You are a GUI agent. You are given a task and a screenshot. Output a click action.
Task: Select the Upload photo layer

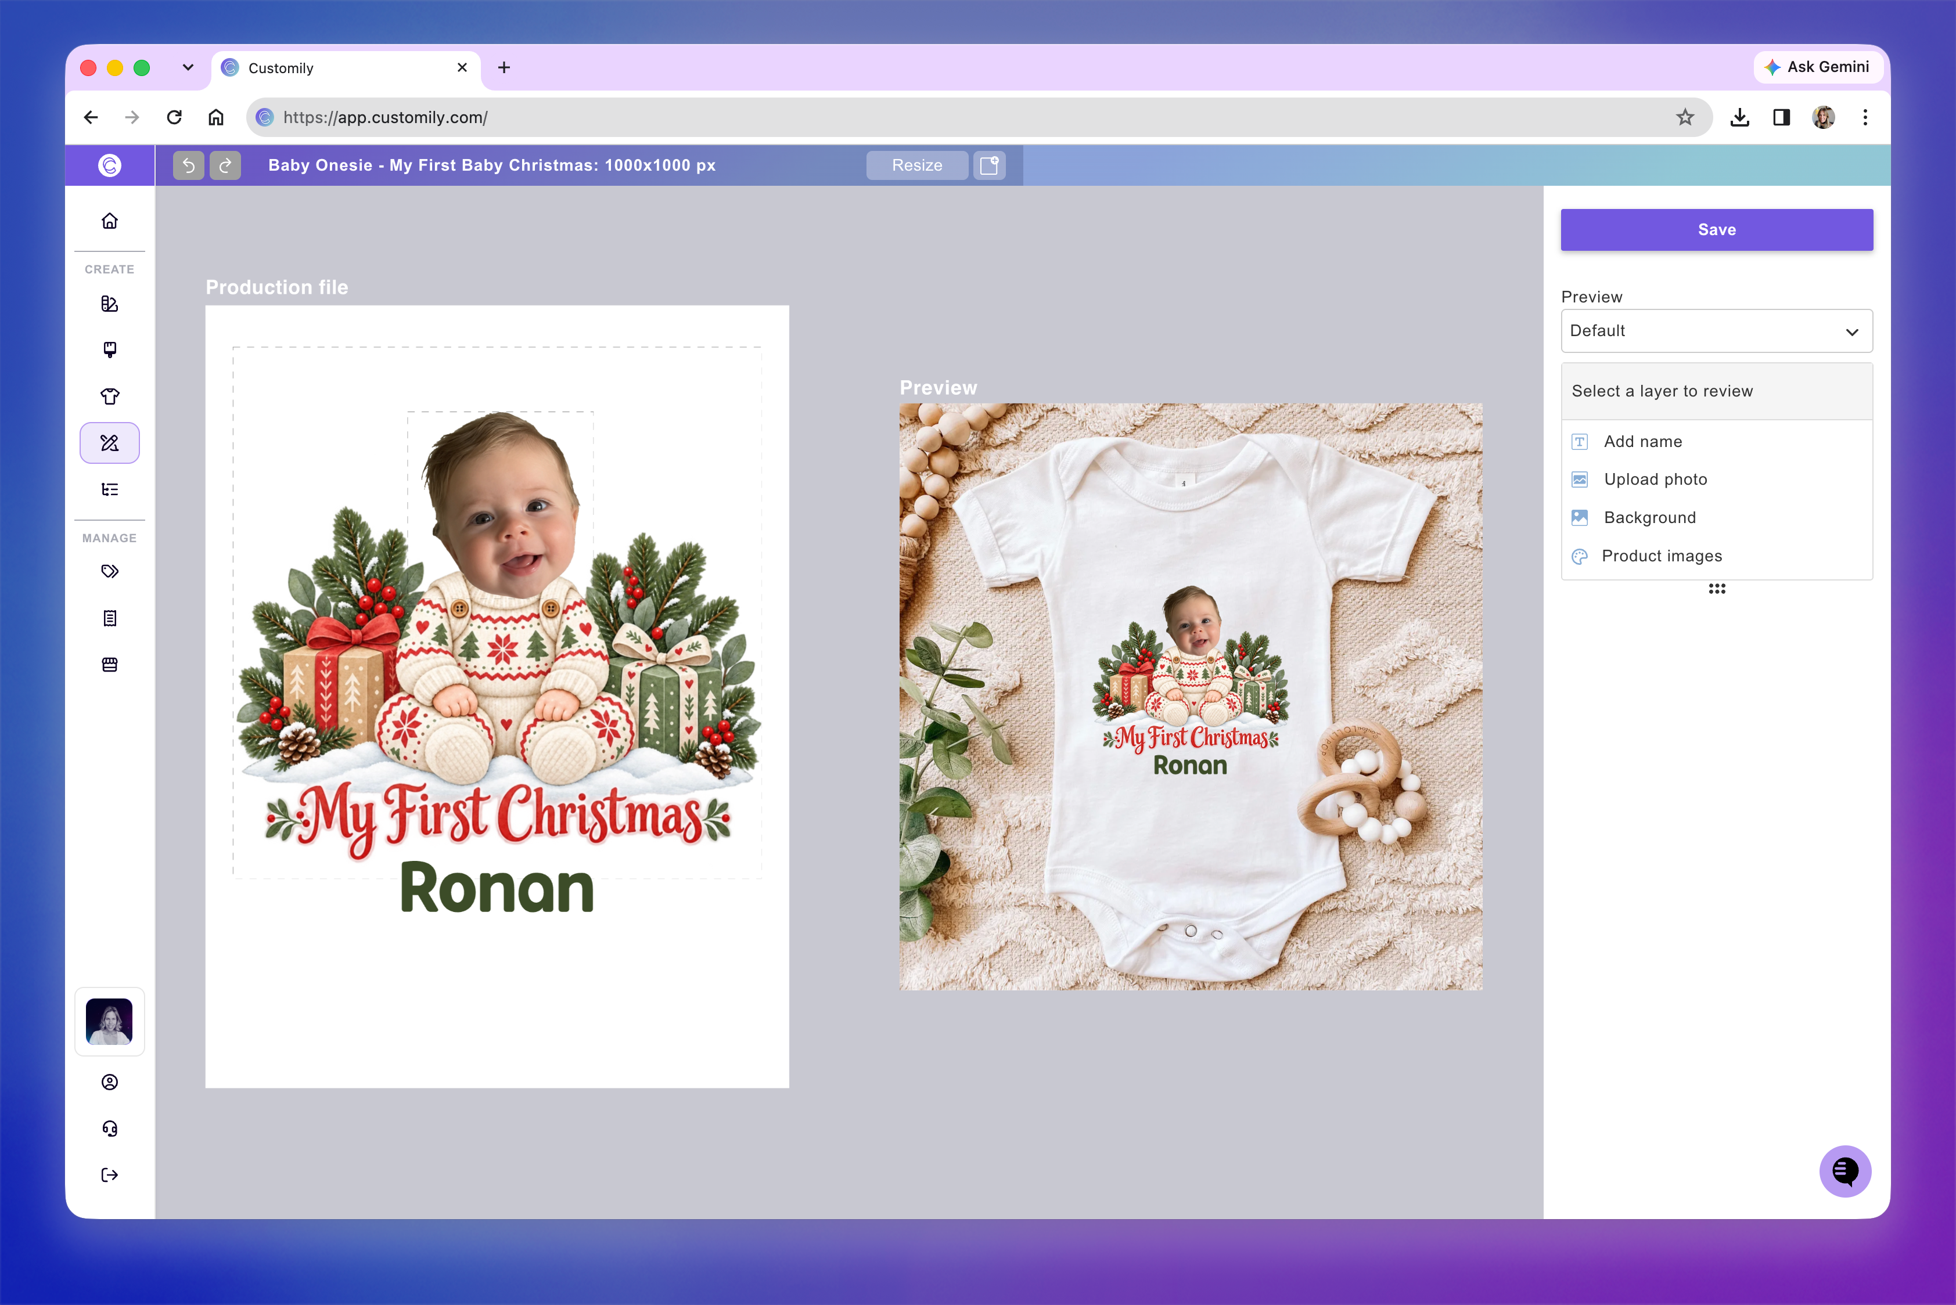(1716, 480)
